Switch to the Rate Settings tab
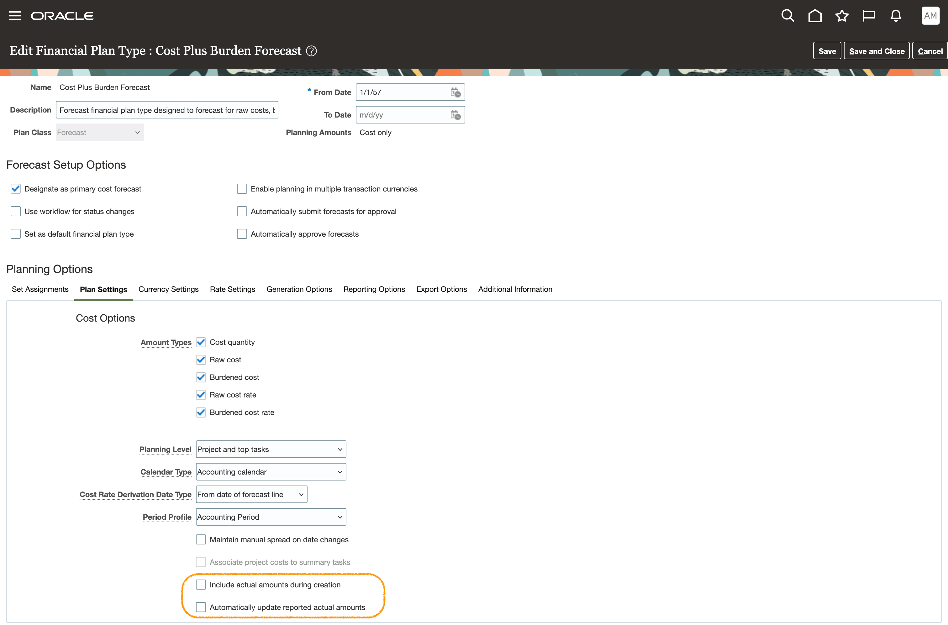 click(232, 289)
